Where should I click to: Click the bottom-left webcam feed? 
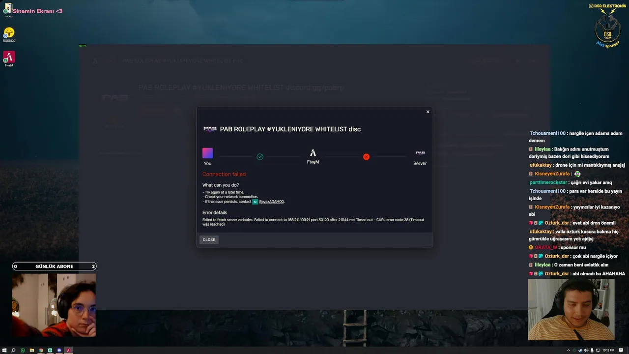click(54, 305)
